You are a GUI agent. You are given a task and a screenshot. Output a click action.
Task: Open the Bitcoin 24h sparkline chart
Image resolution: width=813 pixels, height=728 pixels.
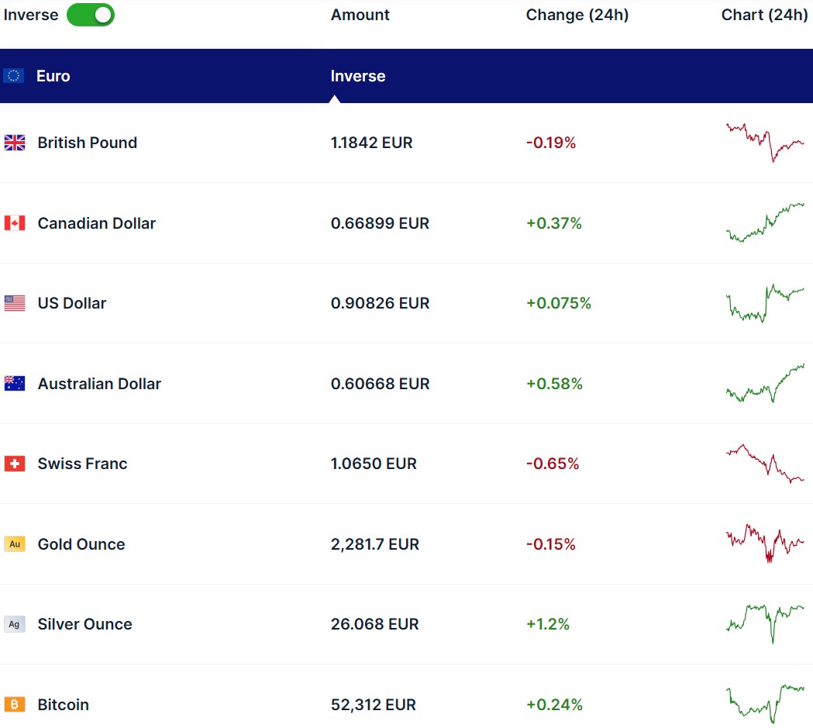765,702
